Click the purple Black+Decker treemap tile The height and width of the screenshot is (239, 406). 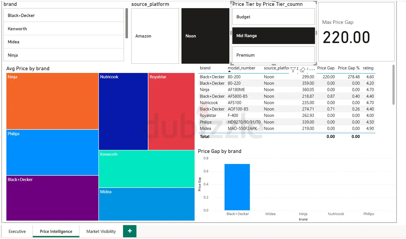[x=52, y=198]
